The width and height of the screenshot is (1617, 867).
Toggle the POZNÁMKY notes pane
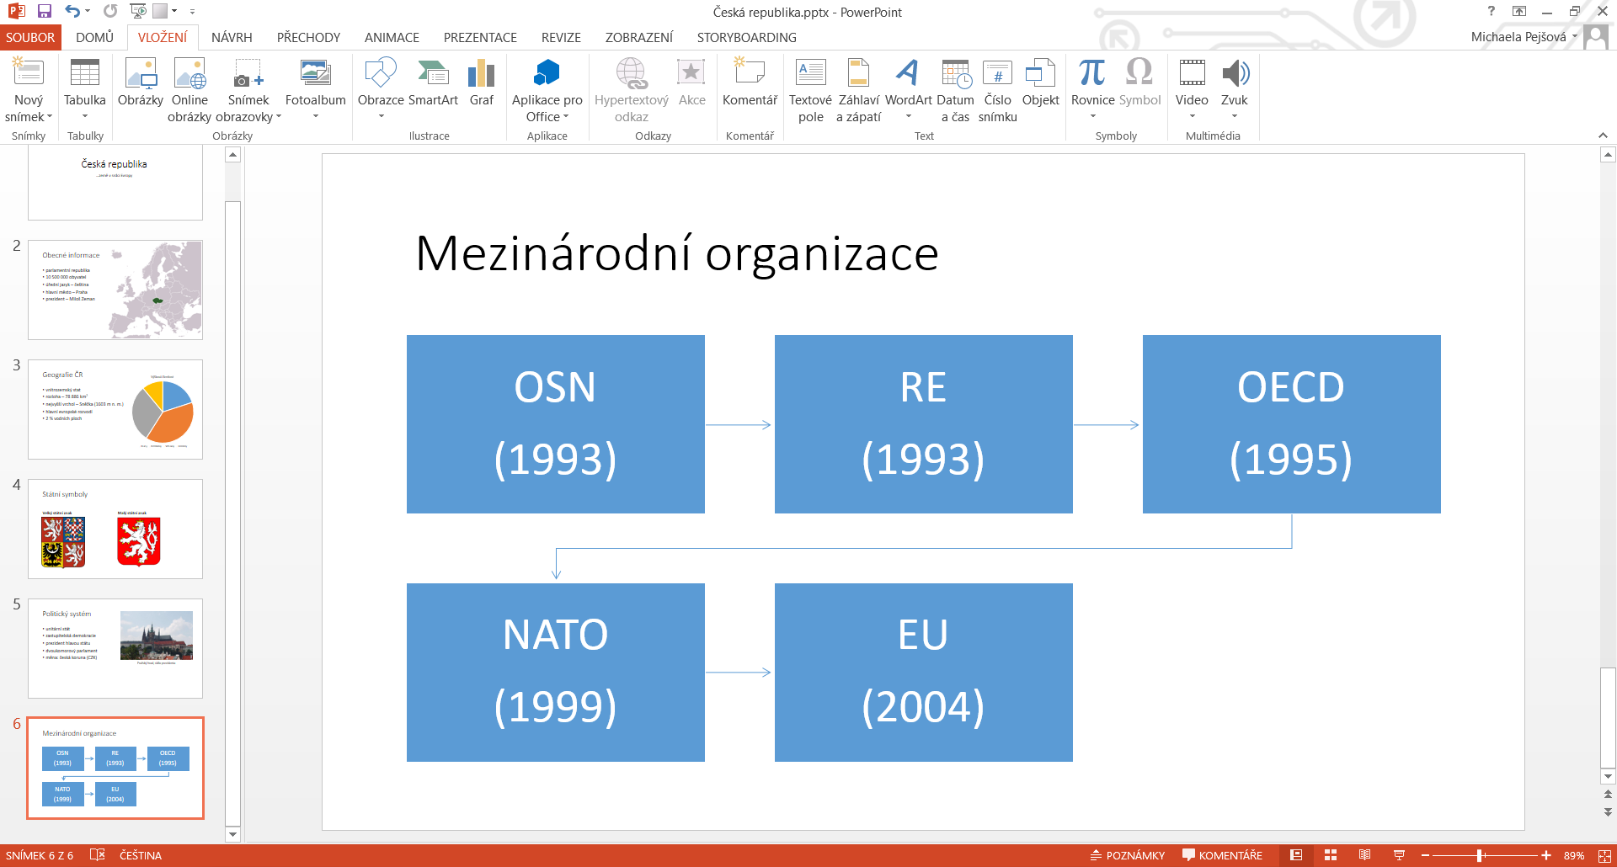[x=1128, y=855]
